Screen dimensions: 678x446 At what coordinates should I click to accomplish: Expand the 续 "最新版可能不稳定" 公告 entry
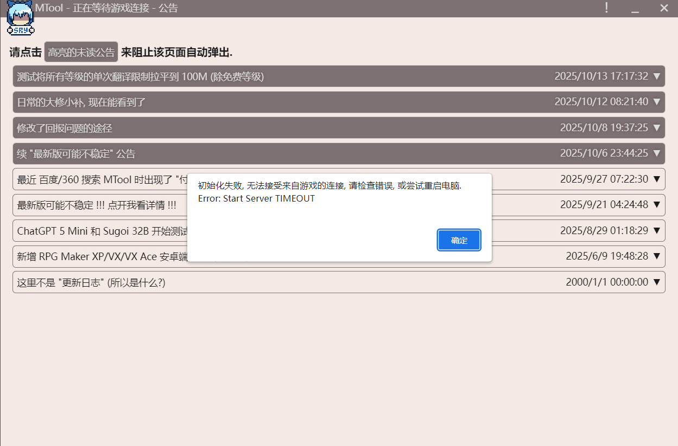656,153
